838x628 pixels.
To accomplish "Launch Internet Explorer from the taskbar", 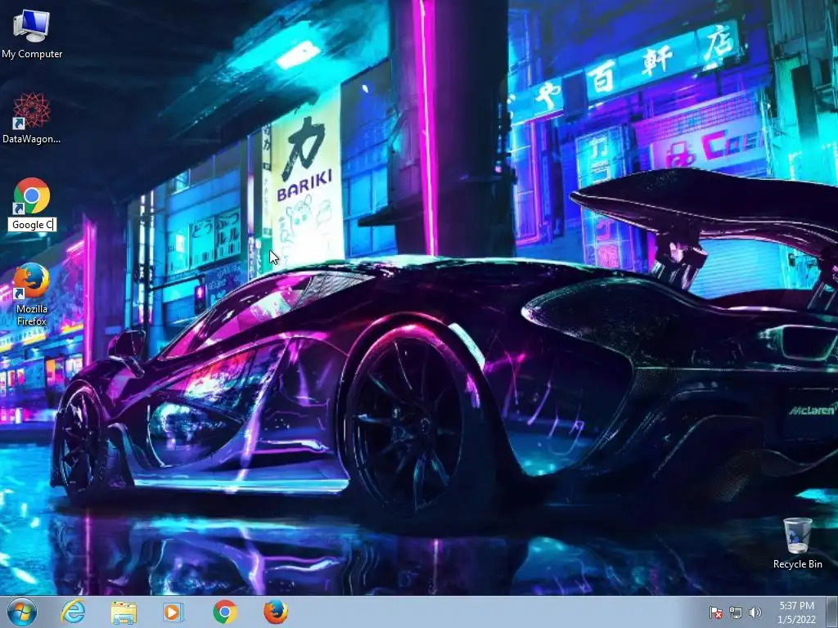I will (x=73, y=612).
